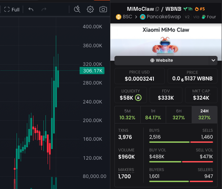Click the buyers versus sellers ratio bar

(x=181, y=181)
